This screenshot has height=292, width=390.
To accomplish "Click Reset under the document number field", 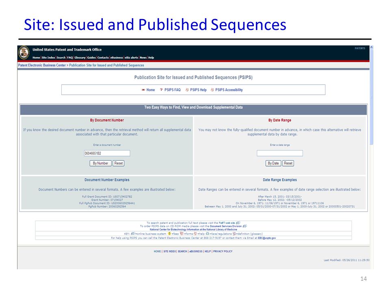I will 118,163.
